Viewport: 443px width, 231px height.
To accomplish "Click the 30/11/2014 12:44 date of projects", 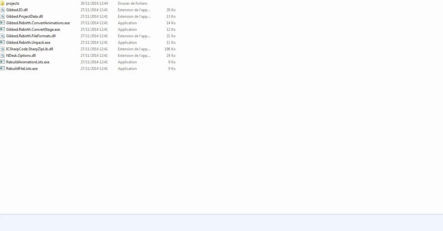I will click(94, 3).
